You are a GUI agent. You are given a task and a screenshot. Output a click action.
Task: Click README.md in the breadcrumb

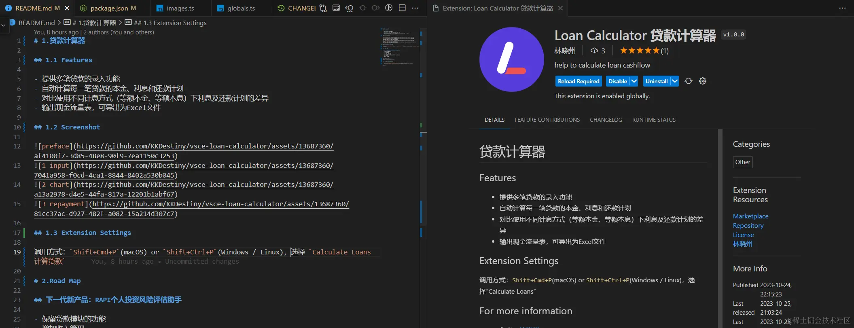[x=36, y=23]
